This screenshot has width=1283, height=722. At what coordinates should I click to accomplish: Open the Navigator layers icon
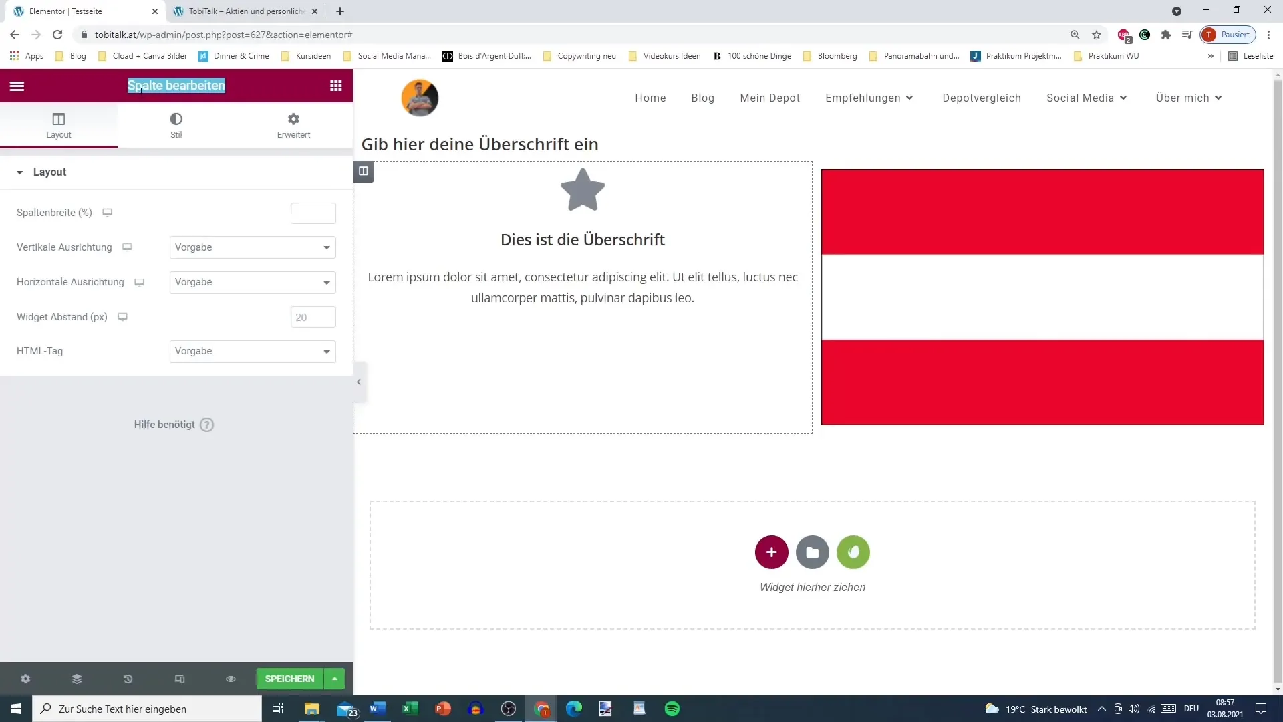pyautogui.click(x=77, y=679)
